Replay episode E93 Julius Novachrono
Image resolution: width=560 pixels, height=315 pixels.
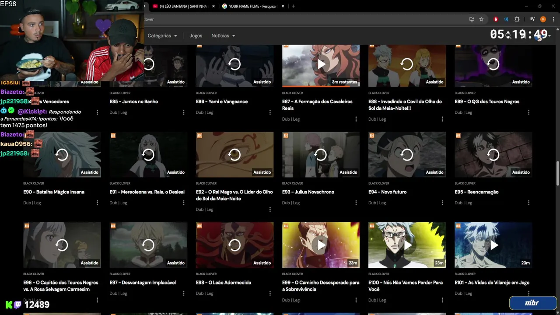point(321,154)
